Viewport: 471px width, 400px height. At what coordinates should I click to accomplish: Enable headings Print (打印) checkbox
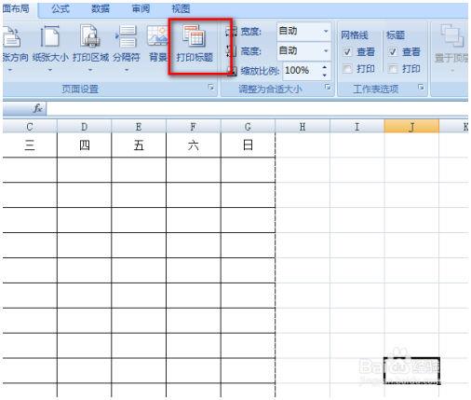click(393, 68)
